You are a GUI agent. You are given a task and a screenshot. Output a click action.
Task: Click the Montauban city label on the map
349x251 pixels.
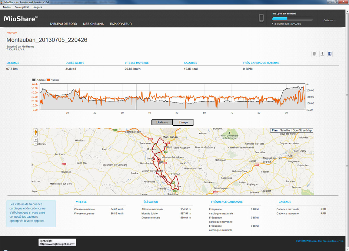pos(170,137)
